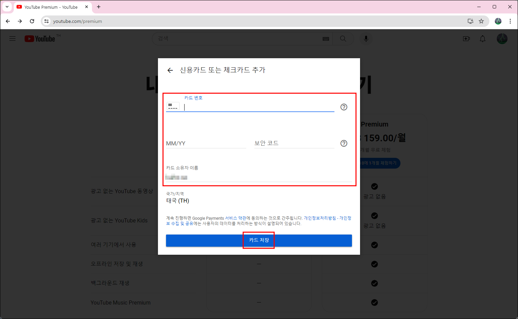Click checkmark in YouTube Music Premium row

click(375, 303)
